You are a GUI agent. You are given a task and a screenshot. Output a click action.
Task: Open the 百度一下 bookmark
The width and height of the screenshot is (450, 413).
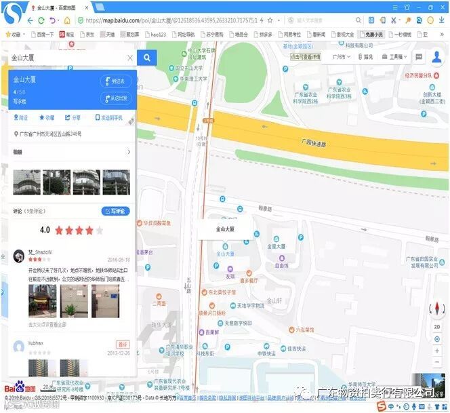click(43, 35)
